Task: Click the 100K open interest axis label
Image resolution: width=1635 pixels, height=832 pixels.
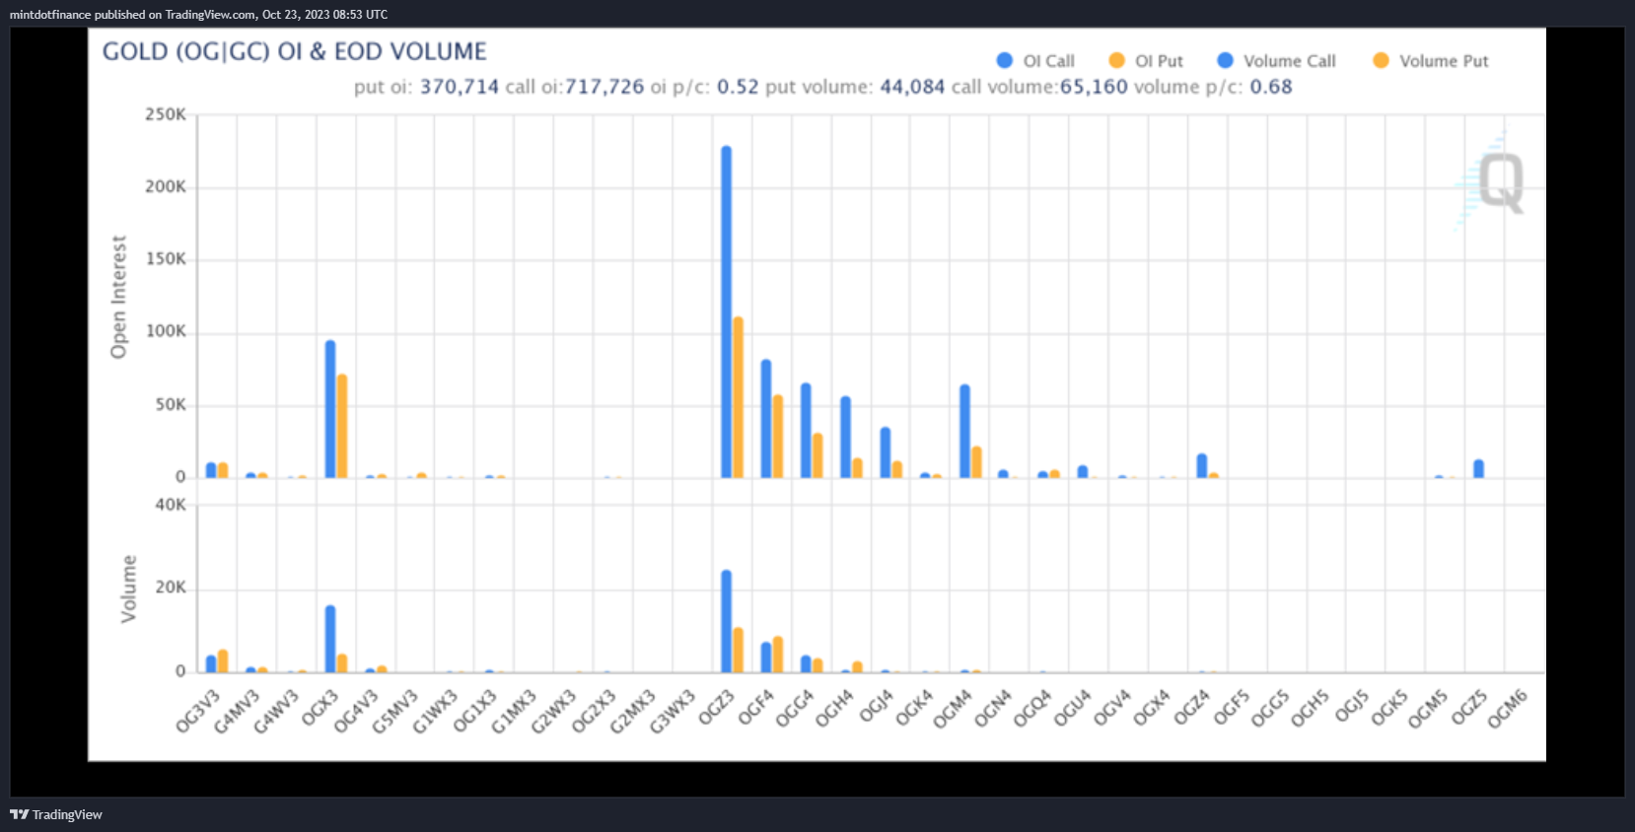Action: tap(166, 331)
